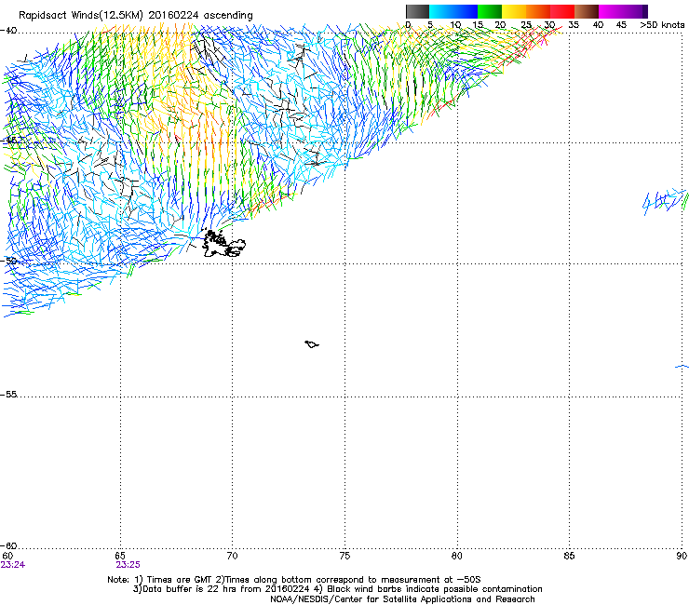Click the large black island outline near 69E

tap(223, 244)
